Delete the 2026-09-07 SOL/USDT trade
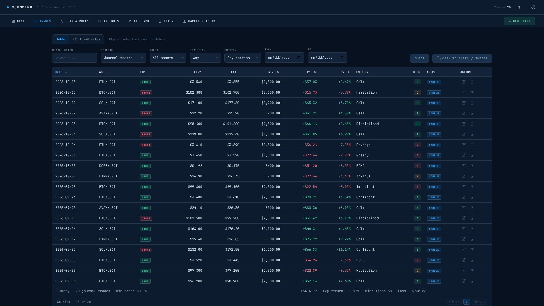 coord(472,250)
